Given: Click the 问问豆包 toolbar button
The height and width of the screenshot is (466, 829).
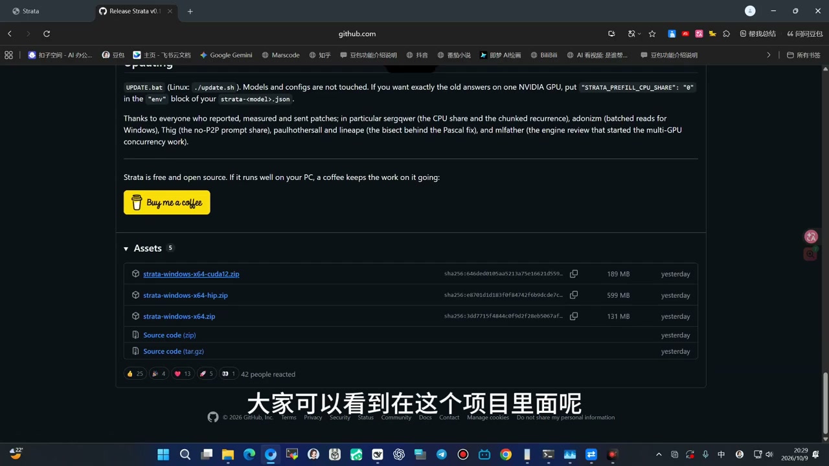Looking at the screenshot, I should click(x=804, y=34).
